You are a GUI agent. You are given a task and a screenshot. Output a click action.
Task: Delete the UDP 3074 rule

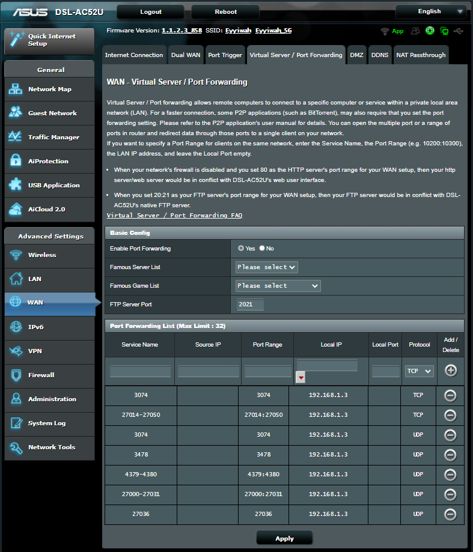tap(450, 435)
